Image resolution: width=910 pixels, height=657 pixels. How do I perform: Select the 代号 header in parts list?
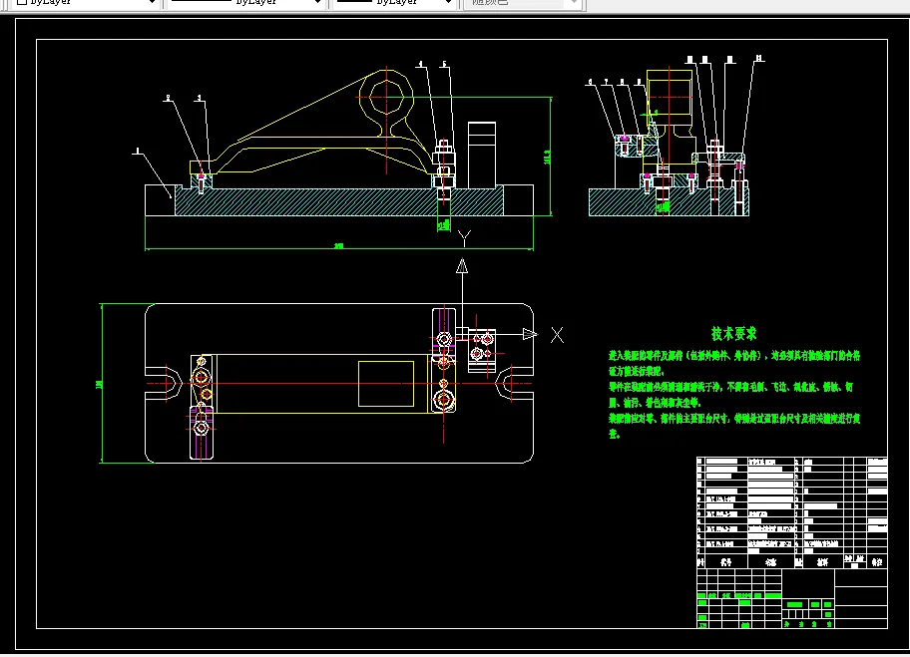pyautogui.click(x=726, y=562)
